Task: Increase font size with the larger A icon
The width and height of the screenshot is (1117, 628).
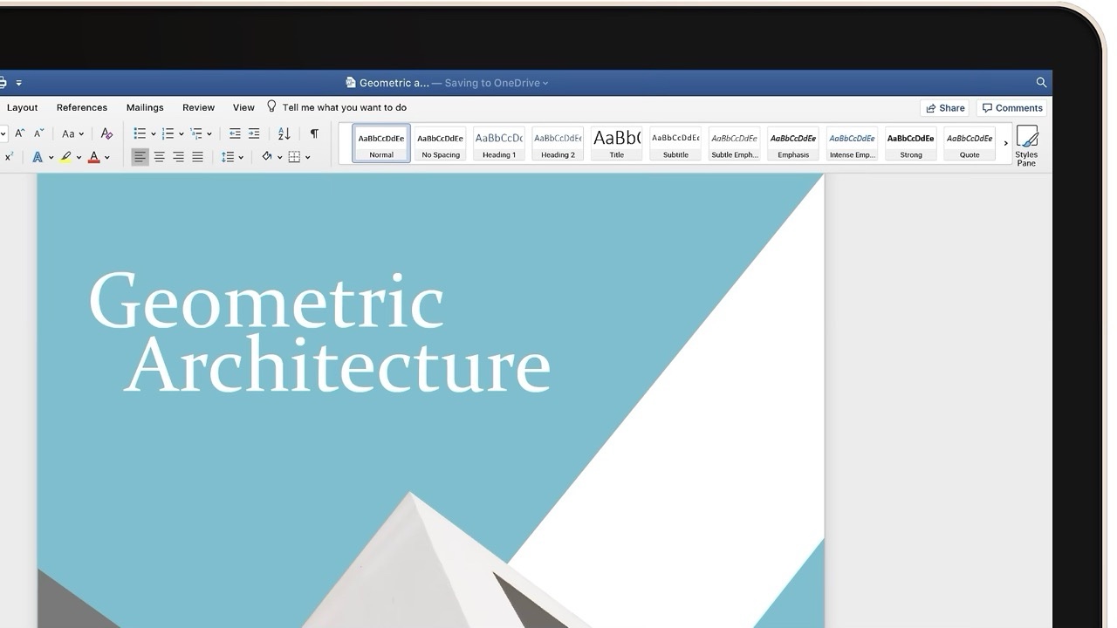Action: (x=19, y=133)
